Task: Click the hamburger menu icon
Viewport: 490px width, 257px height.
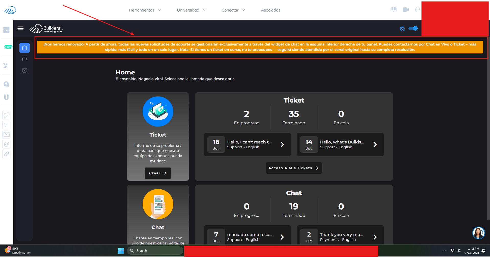Action: [x=20, y=28]
